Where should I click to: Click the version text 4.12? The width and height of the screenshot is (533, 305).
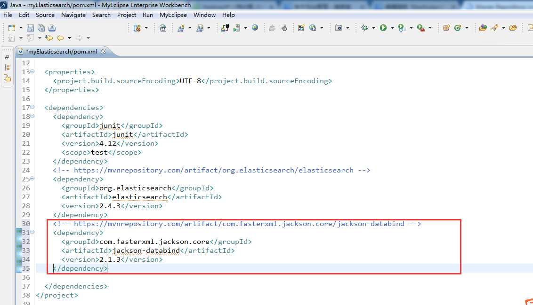click(x=108, y=143)
